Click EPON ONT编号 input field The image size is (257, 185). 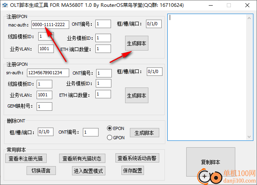103,24
